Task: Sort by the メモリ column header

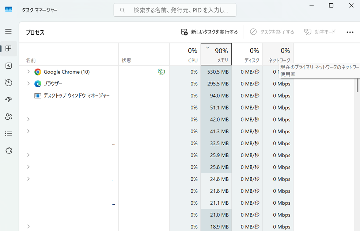Action: [x=216, y=55]
